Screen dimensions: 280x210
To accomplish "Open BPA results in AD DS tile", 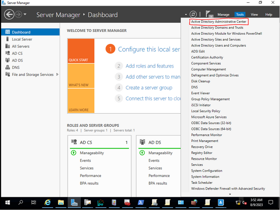I will [x=158, y=183].
